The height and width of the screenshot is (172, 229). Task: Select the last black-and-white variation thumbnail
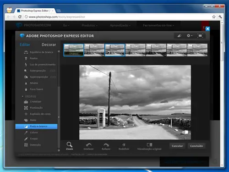[x=197, y=50]
